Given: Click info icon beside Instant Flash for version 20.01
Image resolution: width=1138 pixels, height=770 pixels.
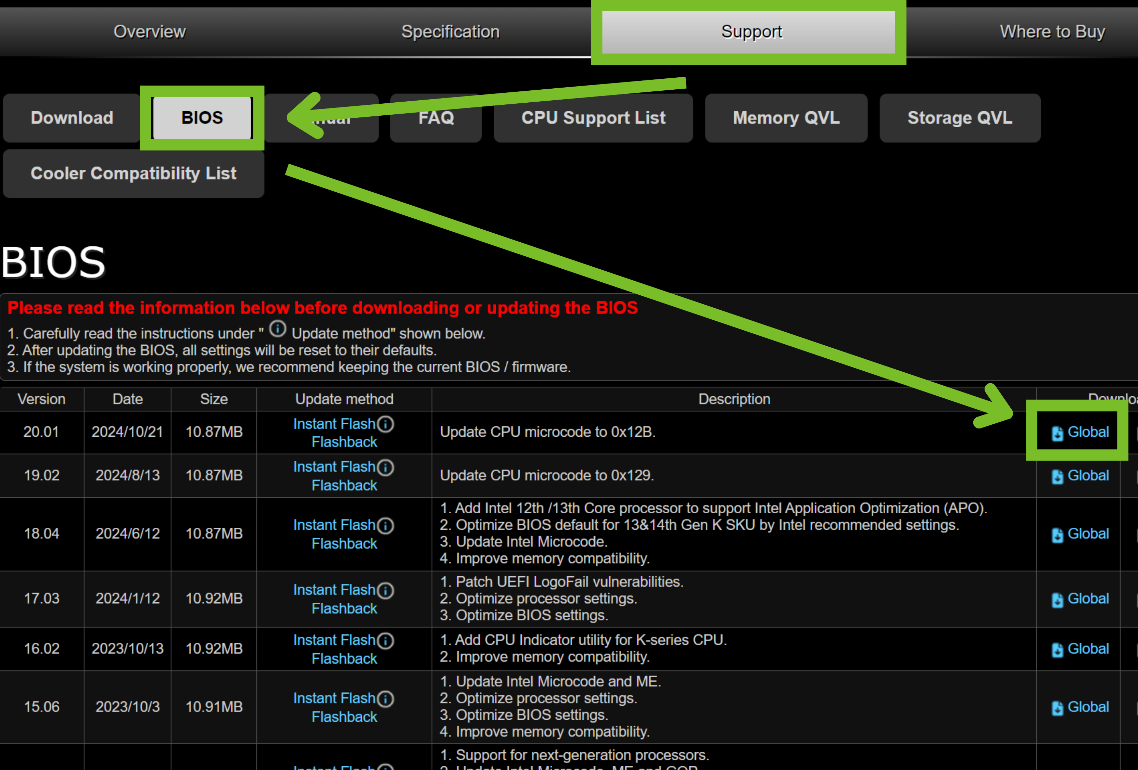Looking at the screenshot, I should coord(386,424).
